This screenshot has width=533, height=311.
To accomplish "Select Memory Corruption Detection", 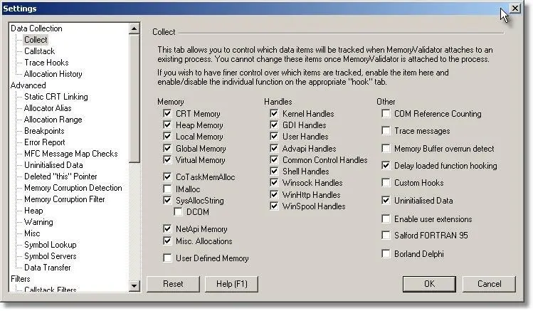I will click(x=73, y=188).
